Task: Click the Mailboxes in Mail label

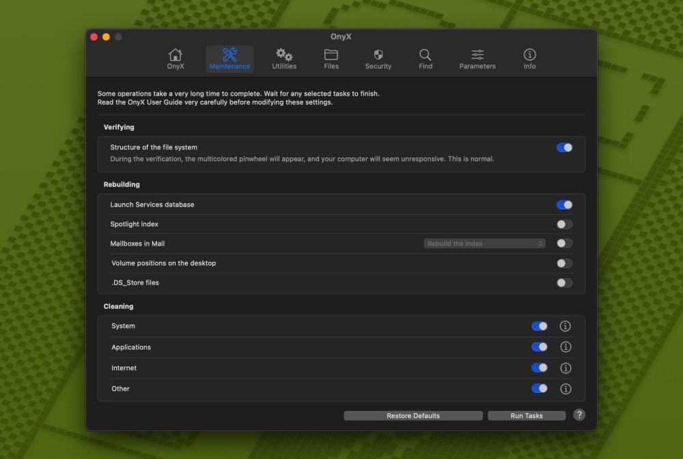Action: 137,243
